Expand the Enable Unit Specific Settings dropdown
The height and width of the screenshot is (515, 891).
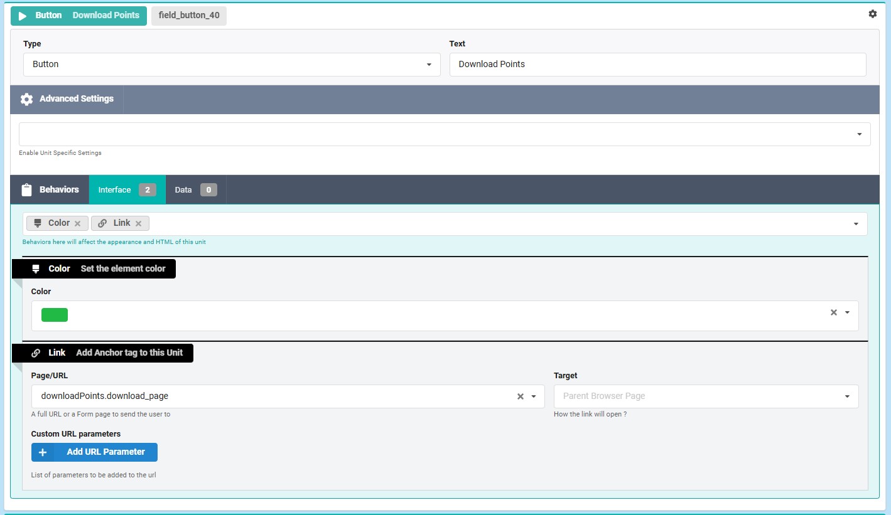click(x=859, y=134)
